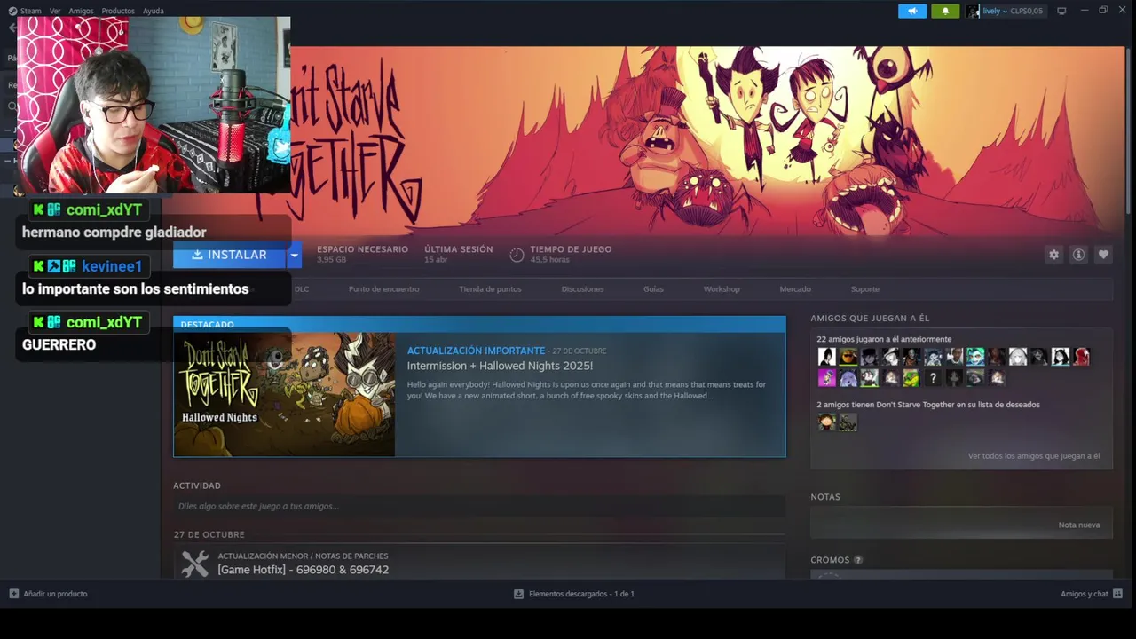
Task: Open Game Hotfix 696980 & 696742 post
Action: click(x=303, y=570)
